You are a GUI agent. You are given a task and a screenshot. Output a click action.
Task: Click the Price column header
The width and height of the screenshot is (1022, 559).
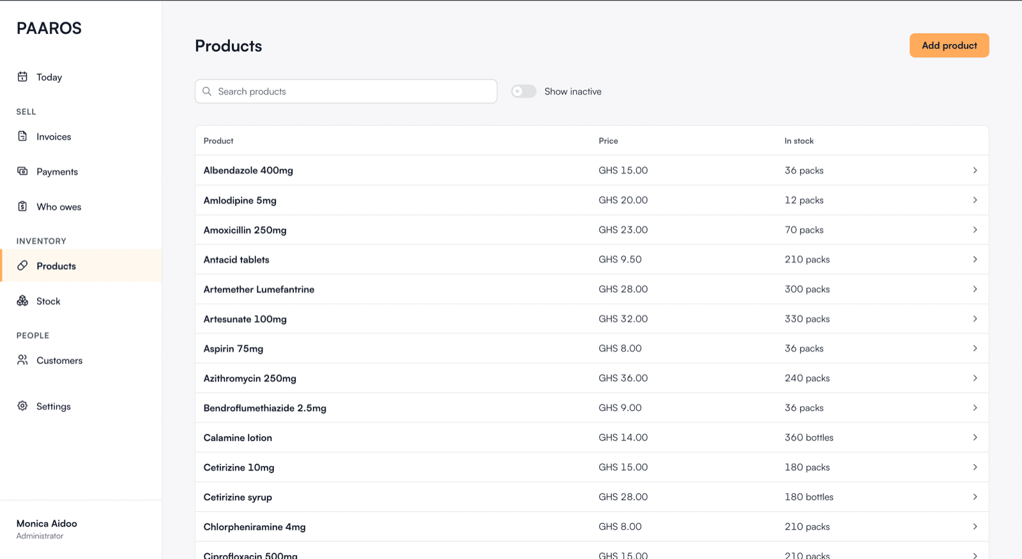(608, 141)
